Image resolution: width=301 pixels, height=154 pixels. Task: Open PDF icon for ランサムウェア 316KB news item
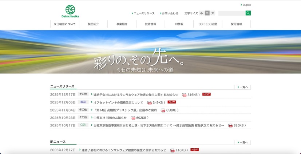coord(184,95)
